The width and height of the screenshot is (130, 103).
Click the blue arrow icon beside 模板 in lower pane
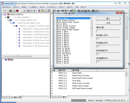[6, 60]
